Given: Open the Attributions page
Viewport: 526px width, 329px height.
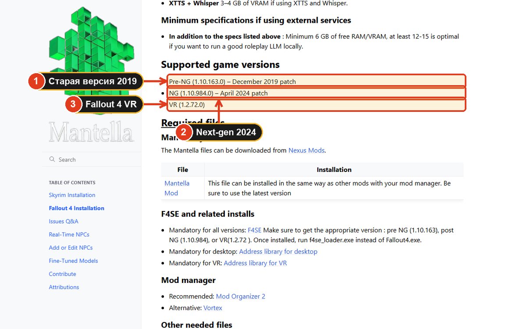Looking at the screenshot, I should click(64, 287).
